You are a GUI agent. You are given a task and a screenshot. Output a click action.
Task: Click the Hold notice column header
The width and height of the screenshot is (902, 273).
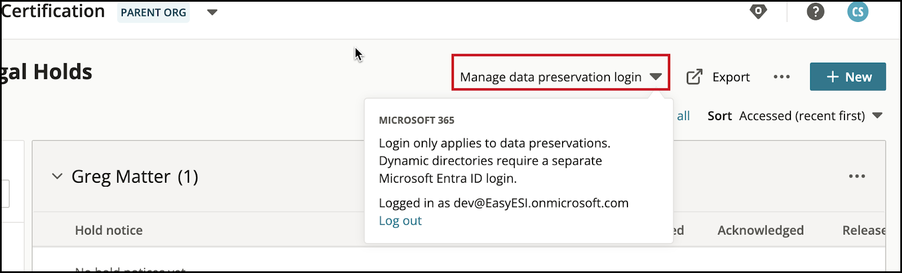click(x=109, y=230)
